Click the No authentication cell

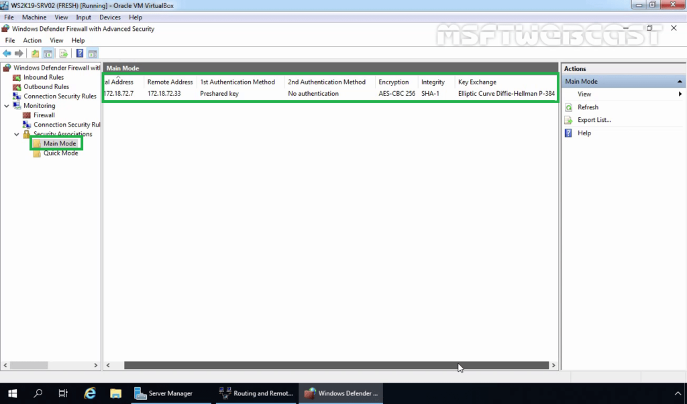313,94
